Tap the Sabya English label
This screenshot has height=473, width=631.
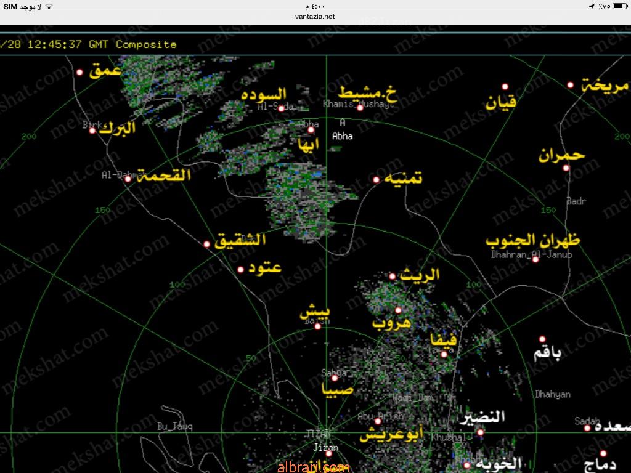tap(334, 373)
